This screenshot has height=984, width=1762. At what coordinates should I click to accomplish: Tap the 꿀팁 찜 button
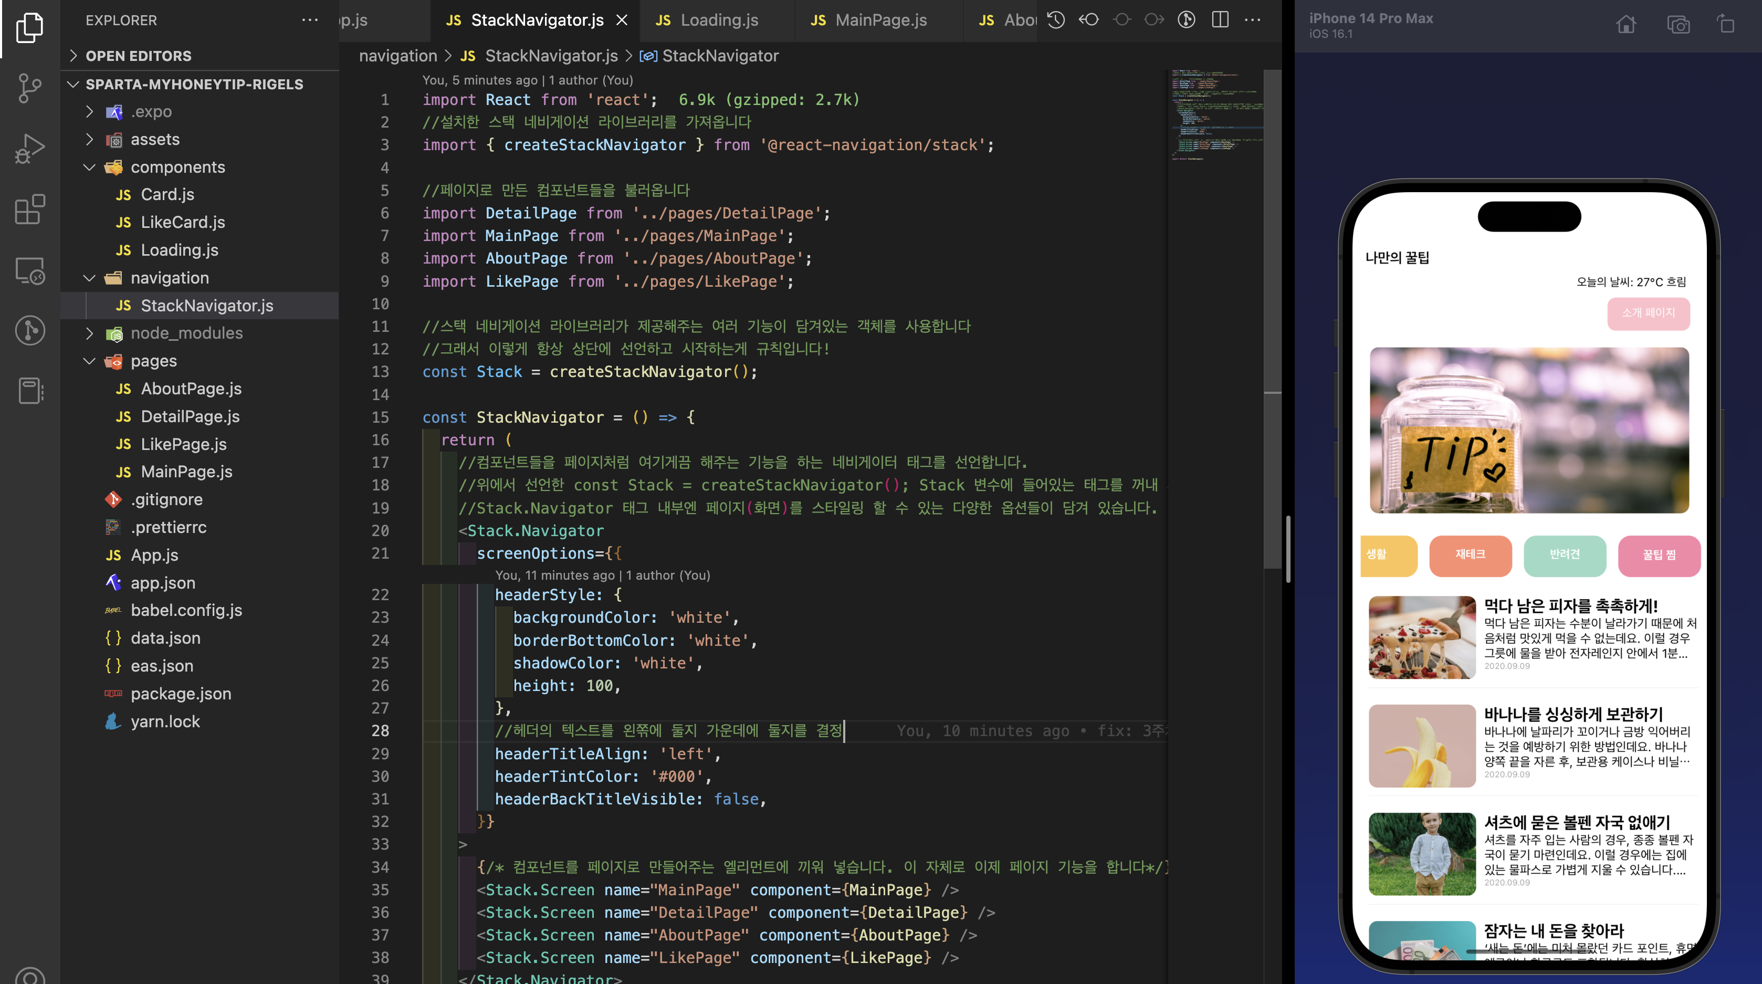[x=1659, y=555]
